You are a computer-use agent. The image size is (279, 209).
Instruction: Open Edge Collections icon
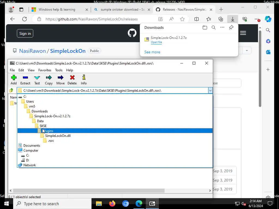tap(221, 19)
